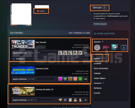Open the landscape picture Farming Simulator achievement
The height and width of the screenshot is (108, 135).
point(70,100)
